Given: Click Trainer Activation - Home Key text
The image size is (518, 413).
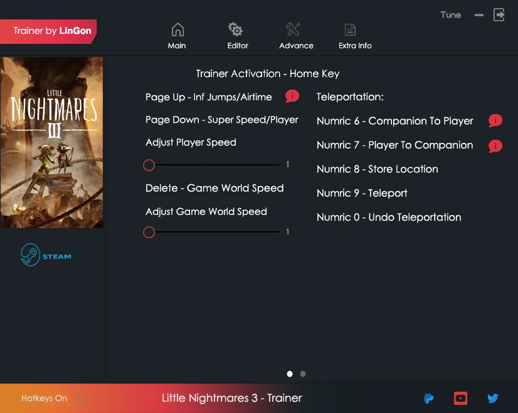Looking at the screenshot, I should [x=268, y=73].
